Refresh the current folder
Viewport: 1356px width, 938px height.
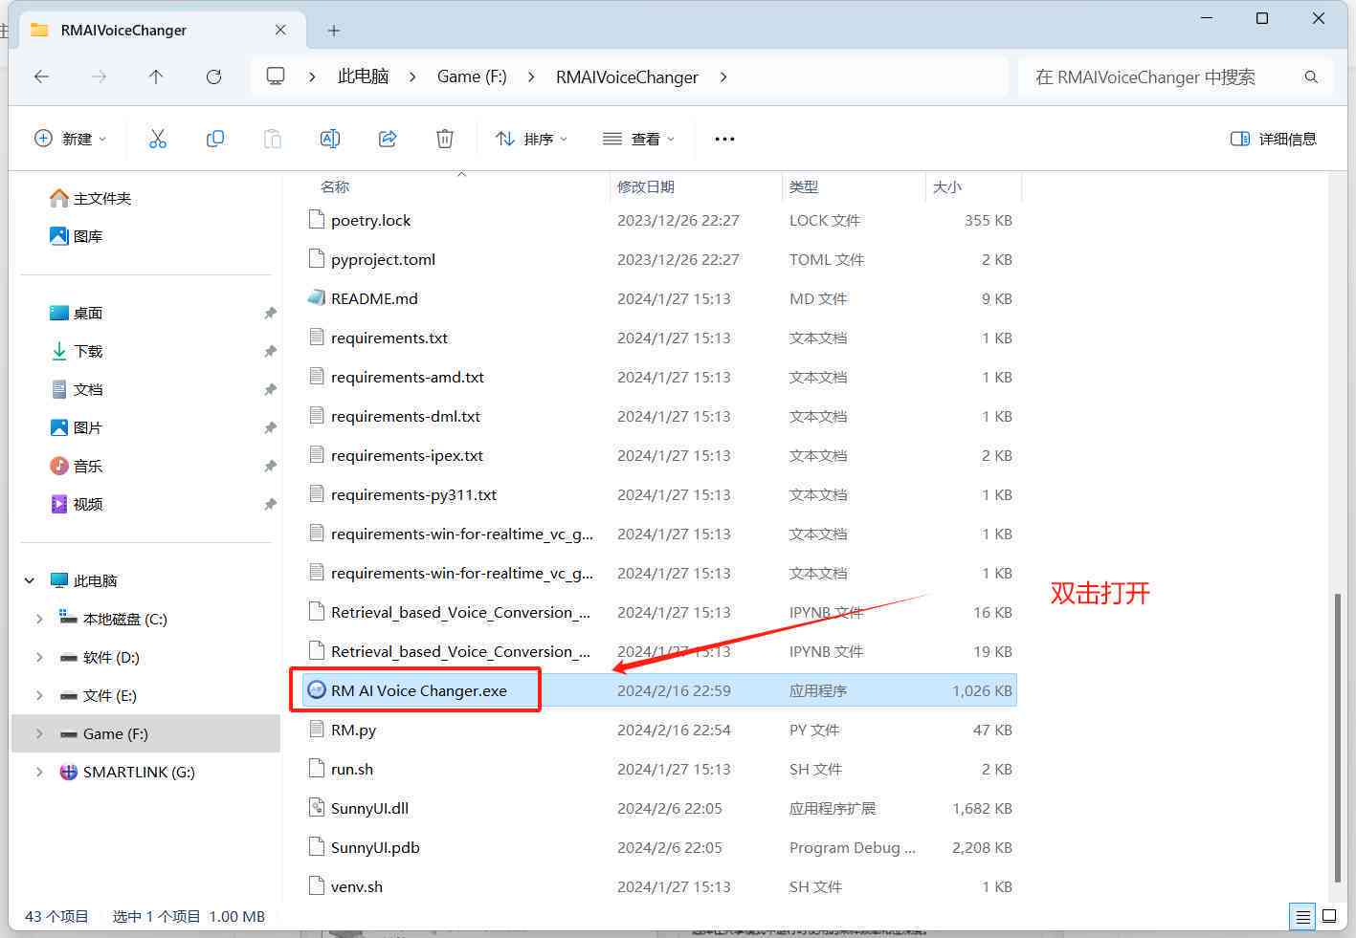pos(213,76)
